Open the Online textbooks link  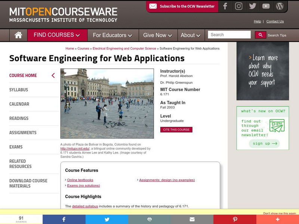[x=80, y=180]
